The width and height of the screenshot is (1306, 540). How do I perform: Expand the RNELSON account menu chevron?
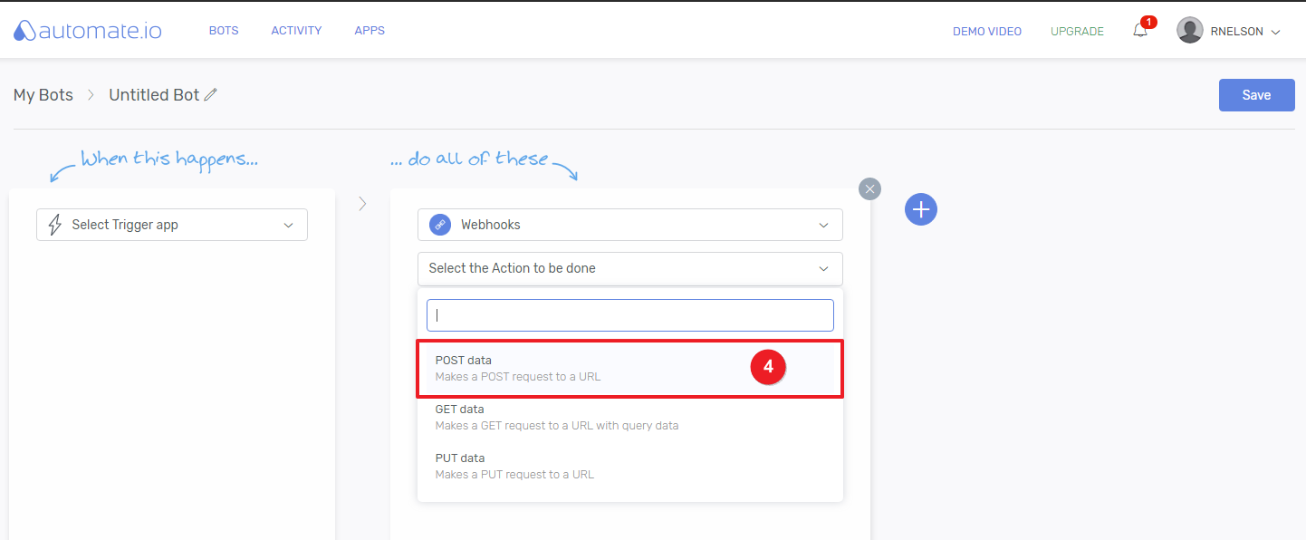(1276, 32)
